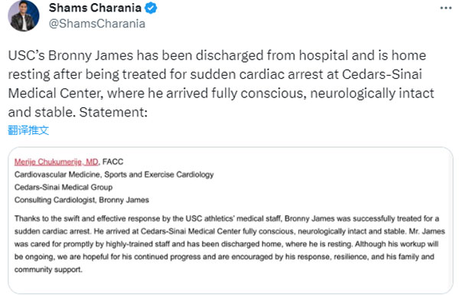
Task: Click the blue verified badge
Action: [x=151, y=8]
